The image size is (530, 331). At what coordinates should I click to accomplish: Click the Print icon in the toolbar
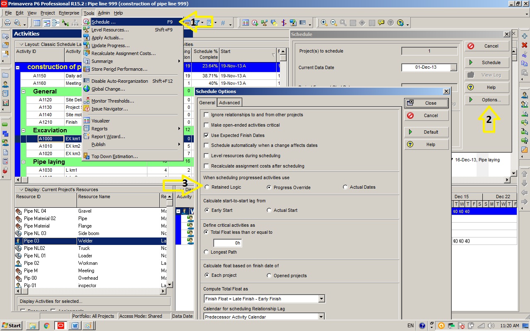[x=7, y=23]
